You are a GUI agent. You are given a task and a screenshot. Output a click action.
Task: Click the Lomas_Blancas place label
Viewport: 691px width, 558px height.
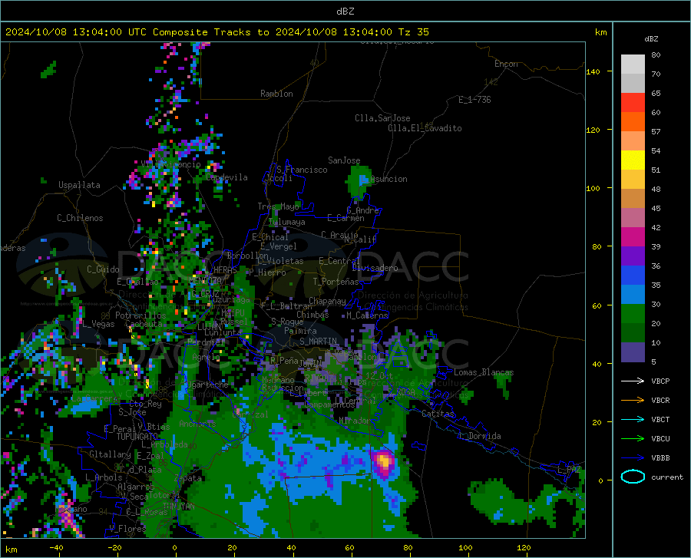484,372
